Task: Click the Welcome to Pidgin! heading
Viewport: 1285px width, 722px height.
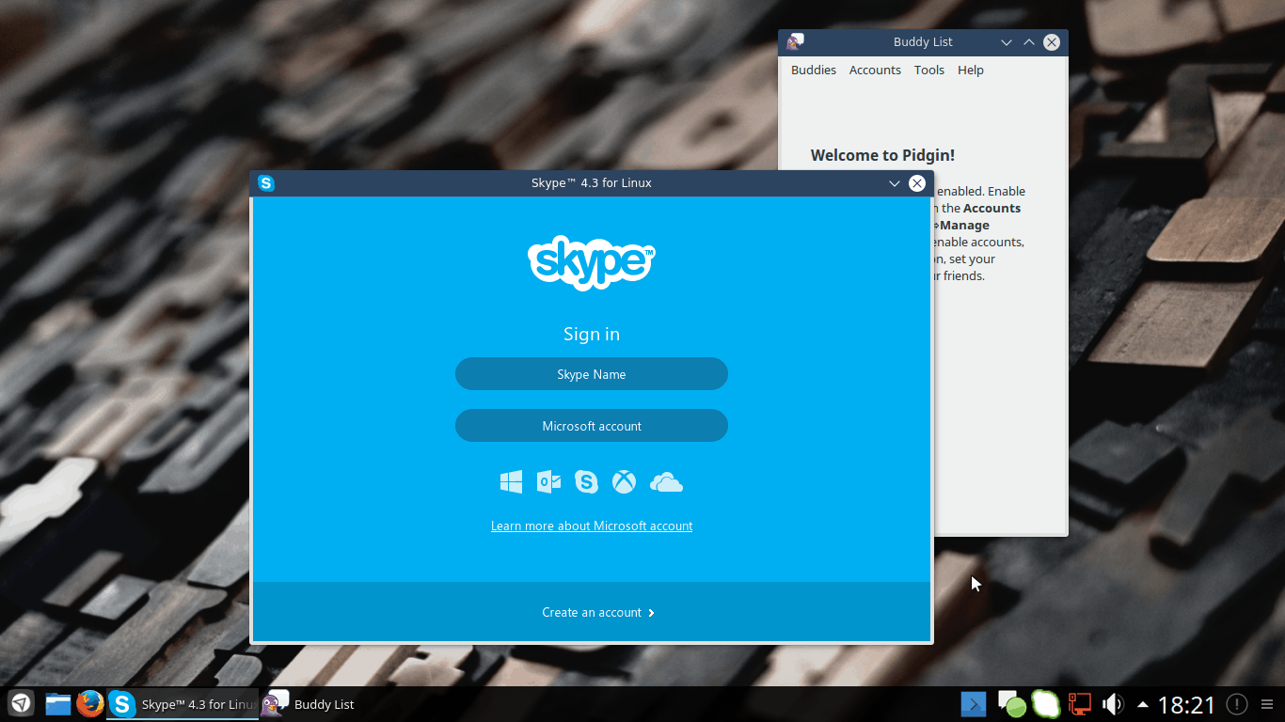Action: (882, 156)
